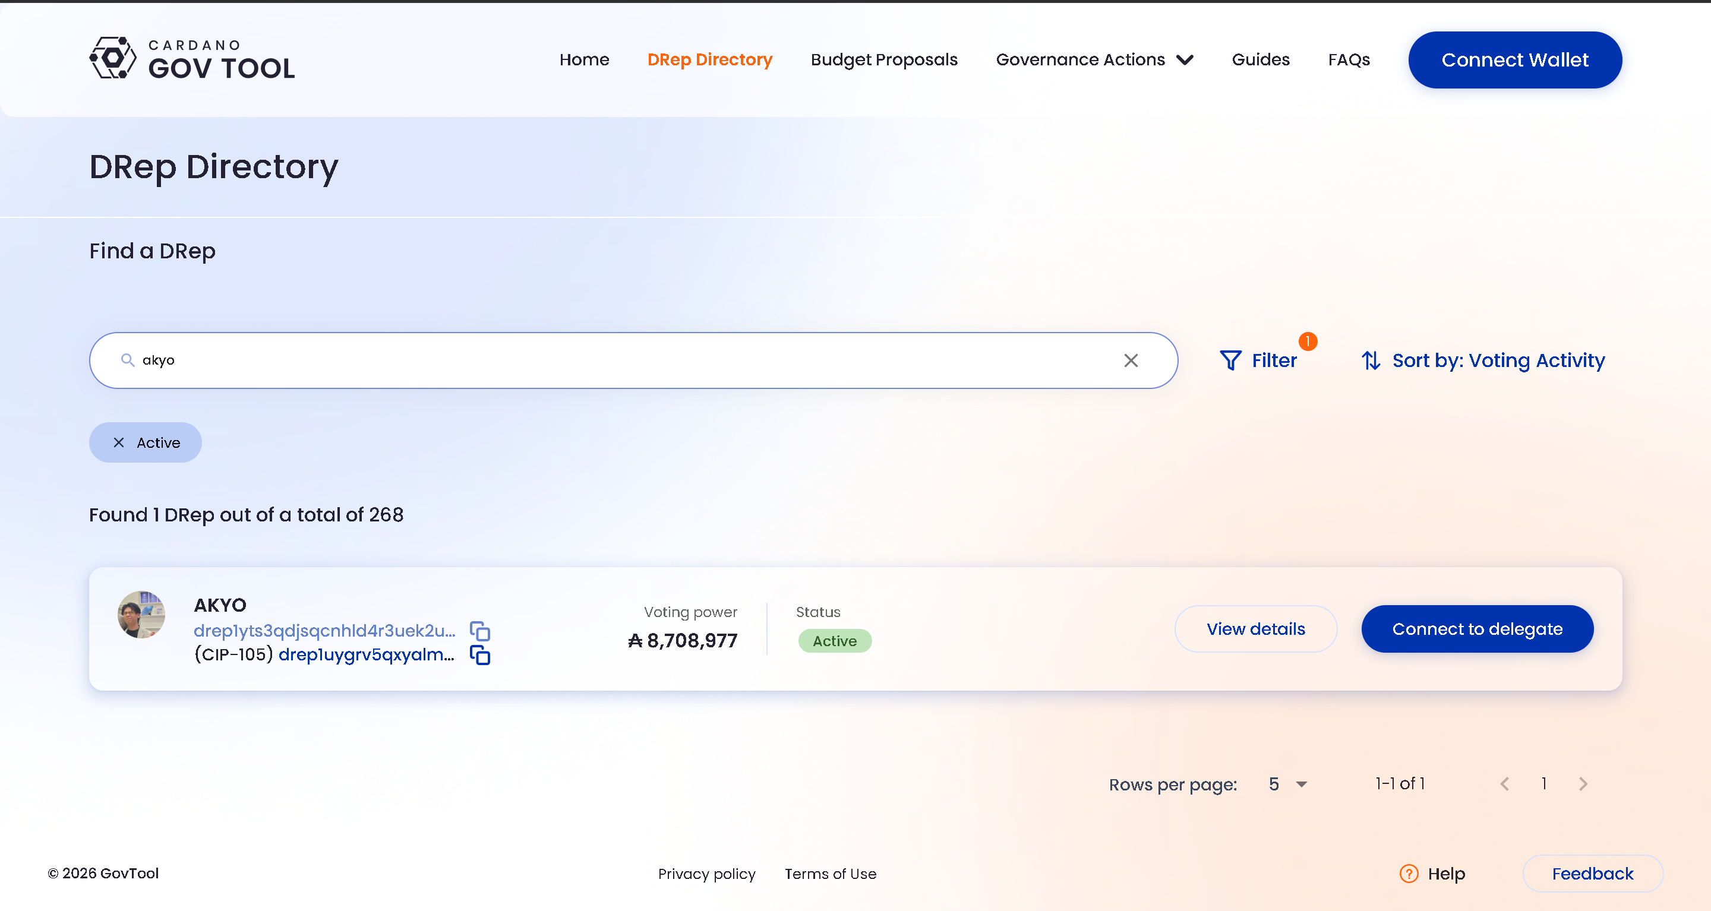Click the AKYO DRep name

point(220,605)
